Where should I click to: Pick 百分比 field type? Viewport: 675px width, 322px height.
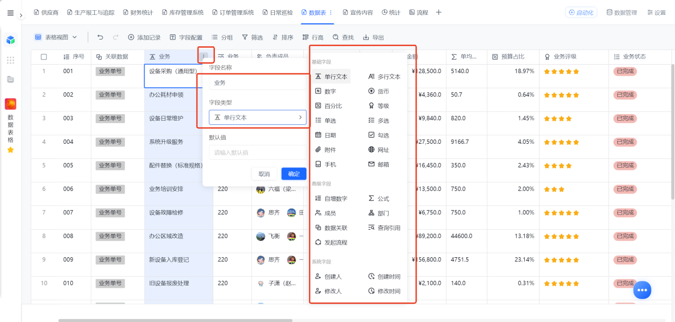(x=328, y=106)
